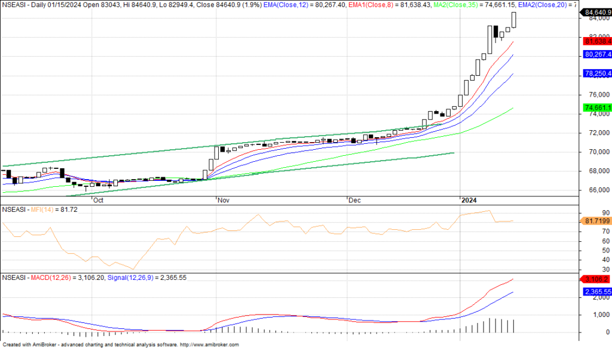Image resolution: width=612 pixels, height=348 pixels.
Task: Select the 2024 year marker on time axis
Action: click(x=468, y=201)
